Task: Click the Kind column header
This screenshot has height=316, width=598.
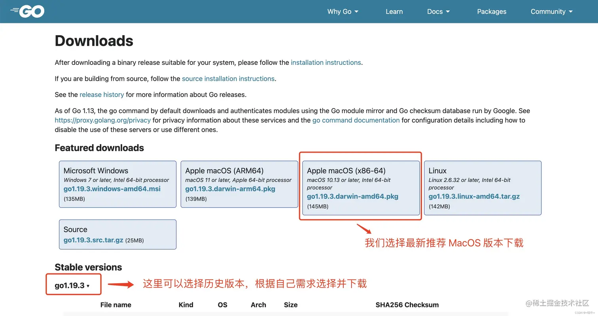Action: (x=186, y=305)
